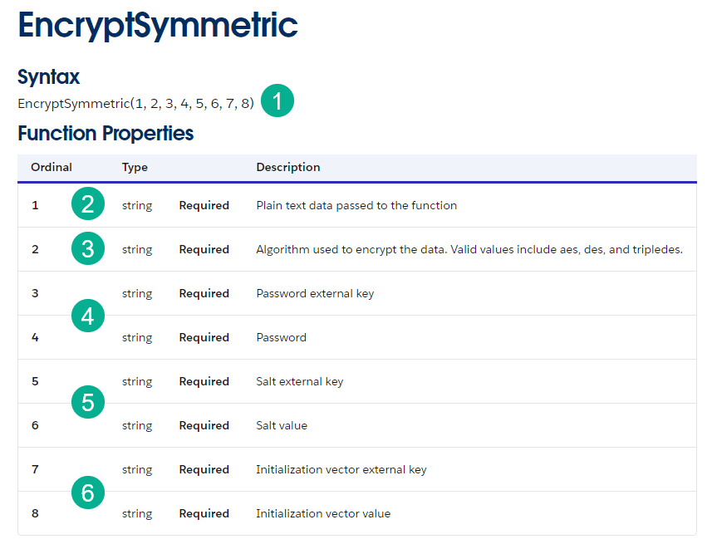The width and height of the screenshot is (707, 544).
Task: Select the 'Salt value' row description
Action: pos(282,425)
